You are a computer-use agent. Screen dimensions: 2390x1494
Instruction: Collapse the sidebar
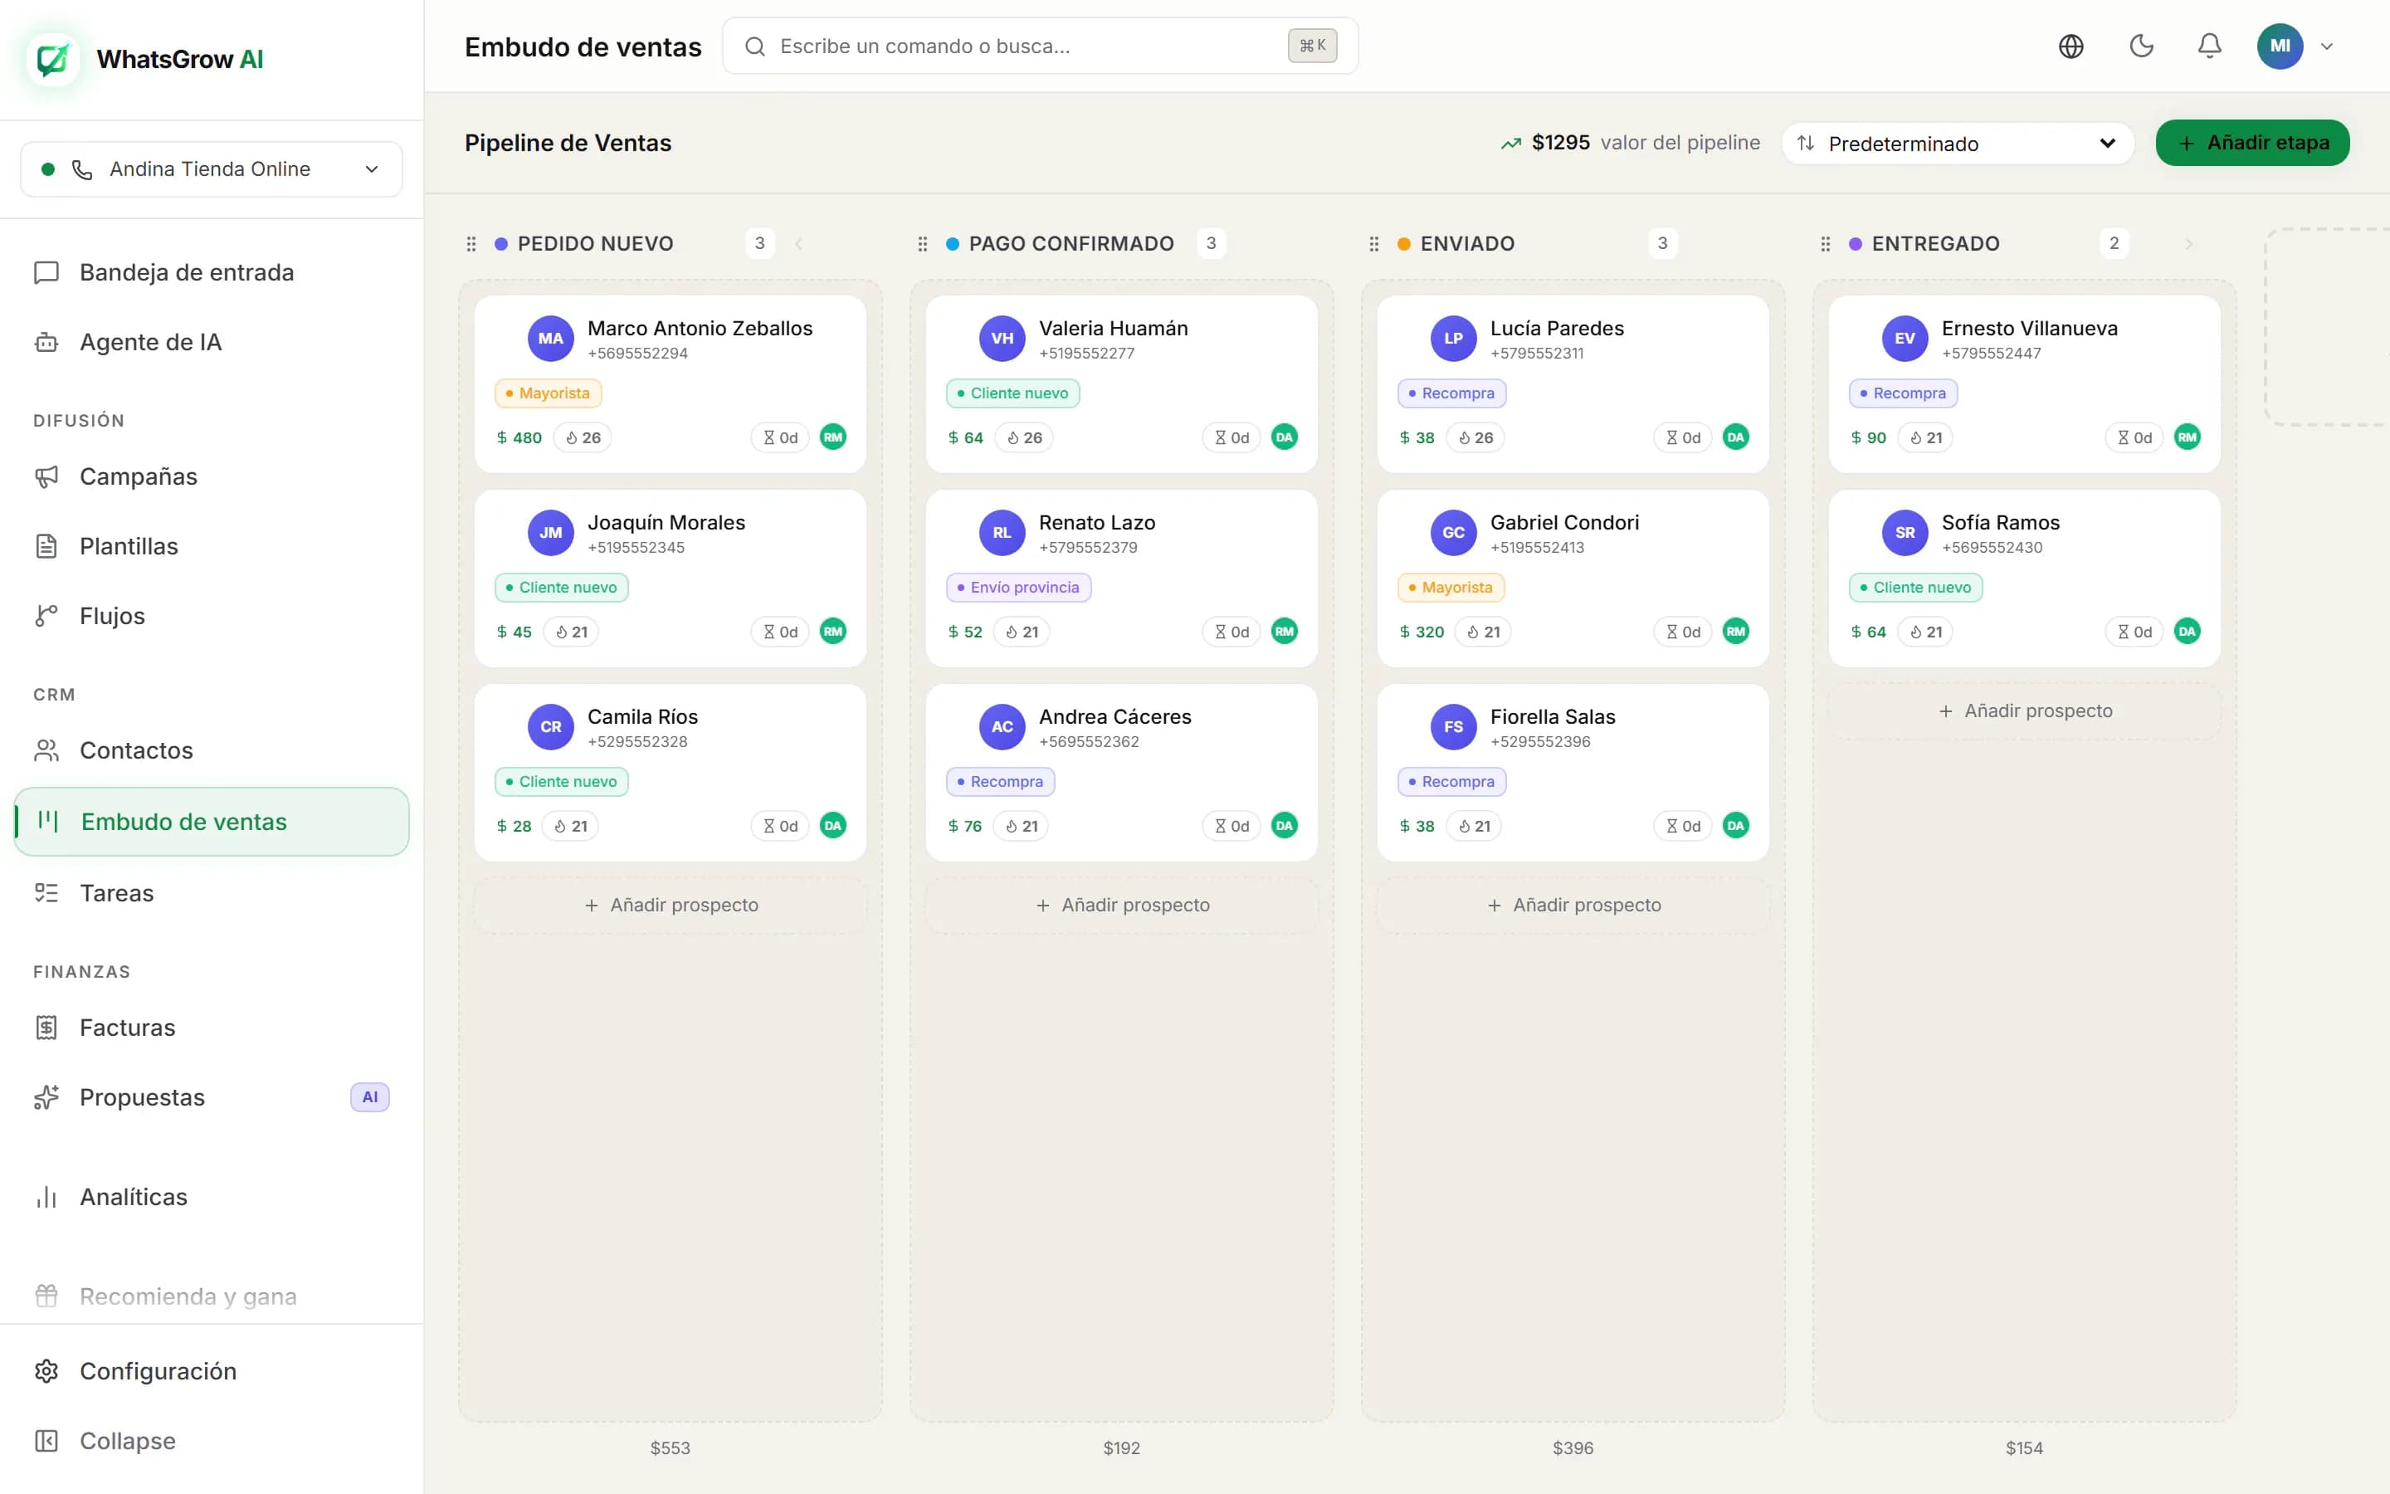[212, 1441]
